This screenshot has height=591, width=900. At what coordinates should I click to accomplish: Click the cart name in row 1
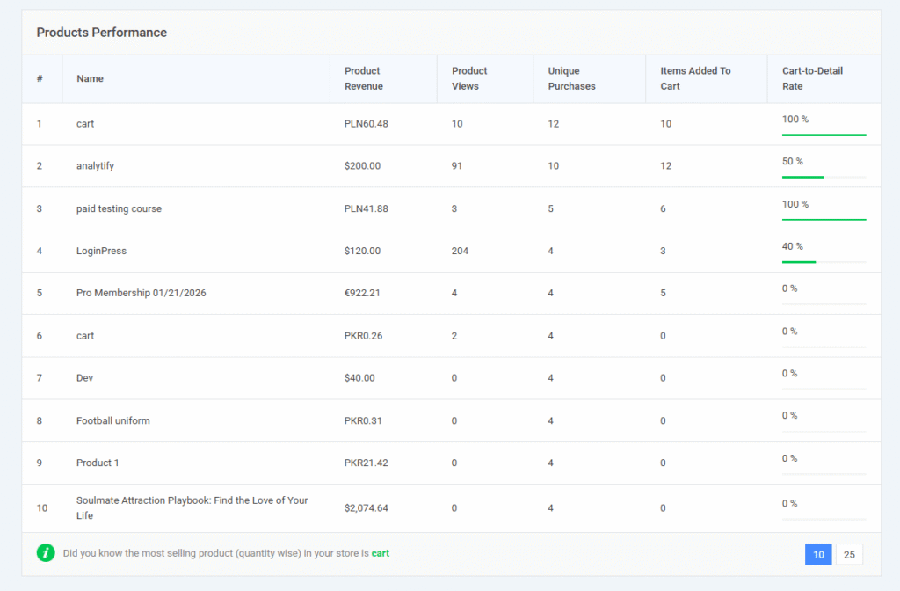(x=85, y=123)
